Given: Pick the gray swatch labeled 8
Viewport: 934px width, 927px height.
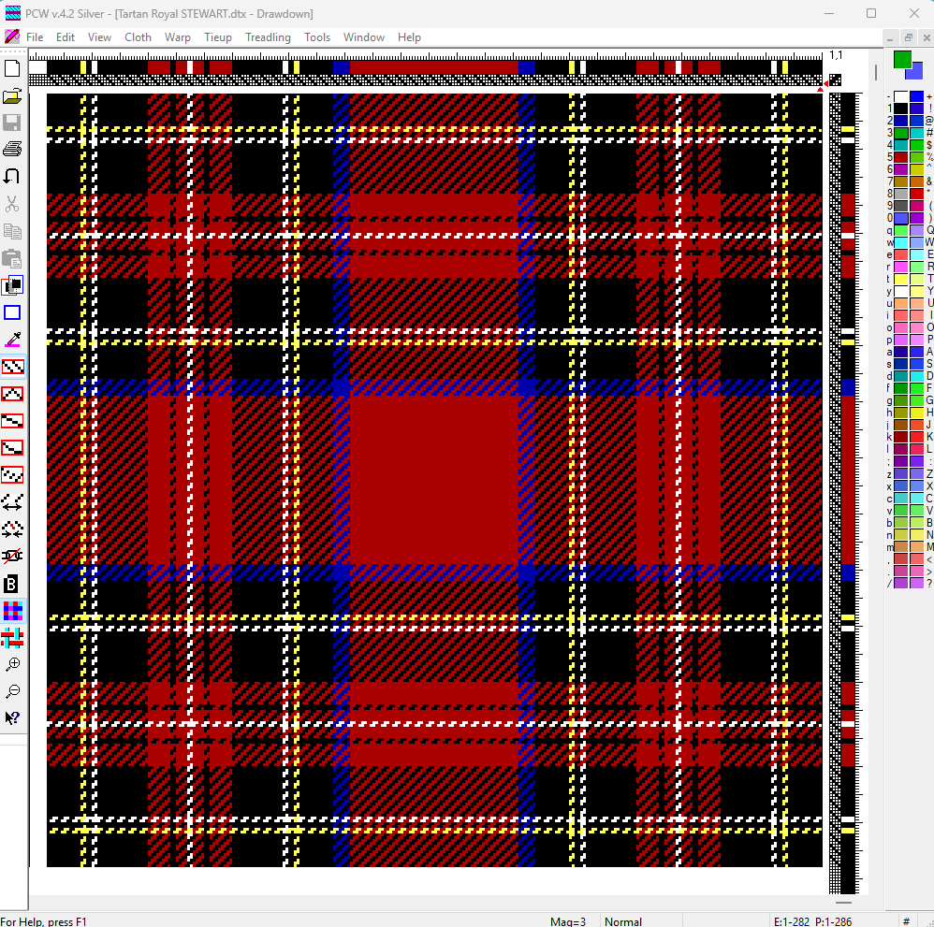Looking at the screenshot, I should pyautogui.click(x=900, y=194).
